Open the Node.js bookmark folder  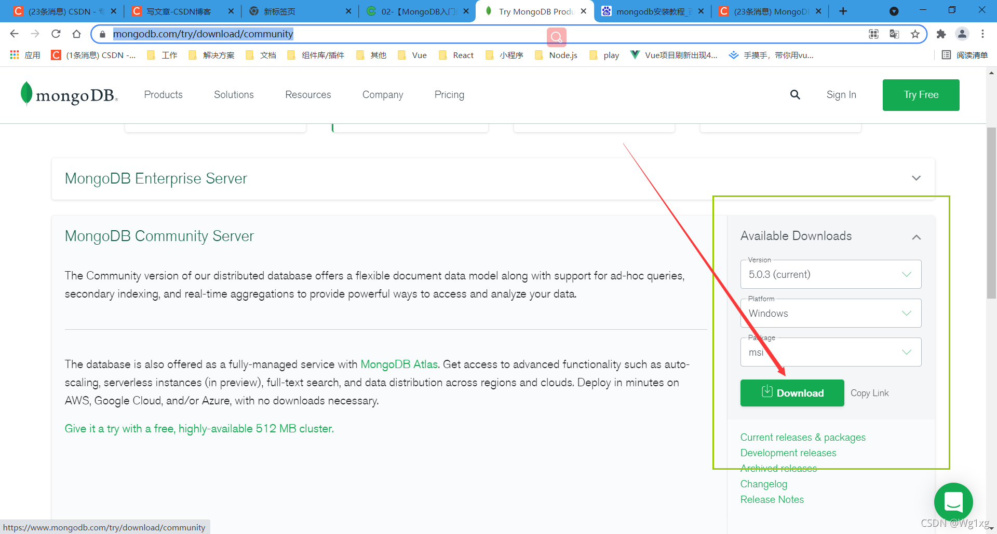click(x=556, y=55)
